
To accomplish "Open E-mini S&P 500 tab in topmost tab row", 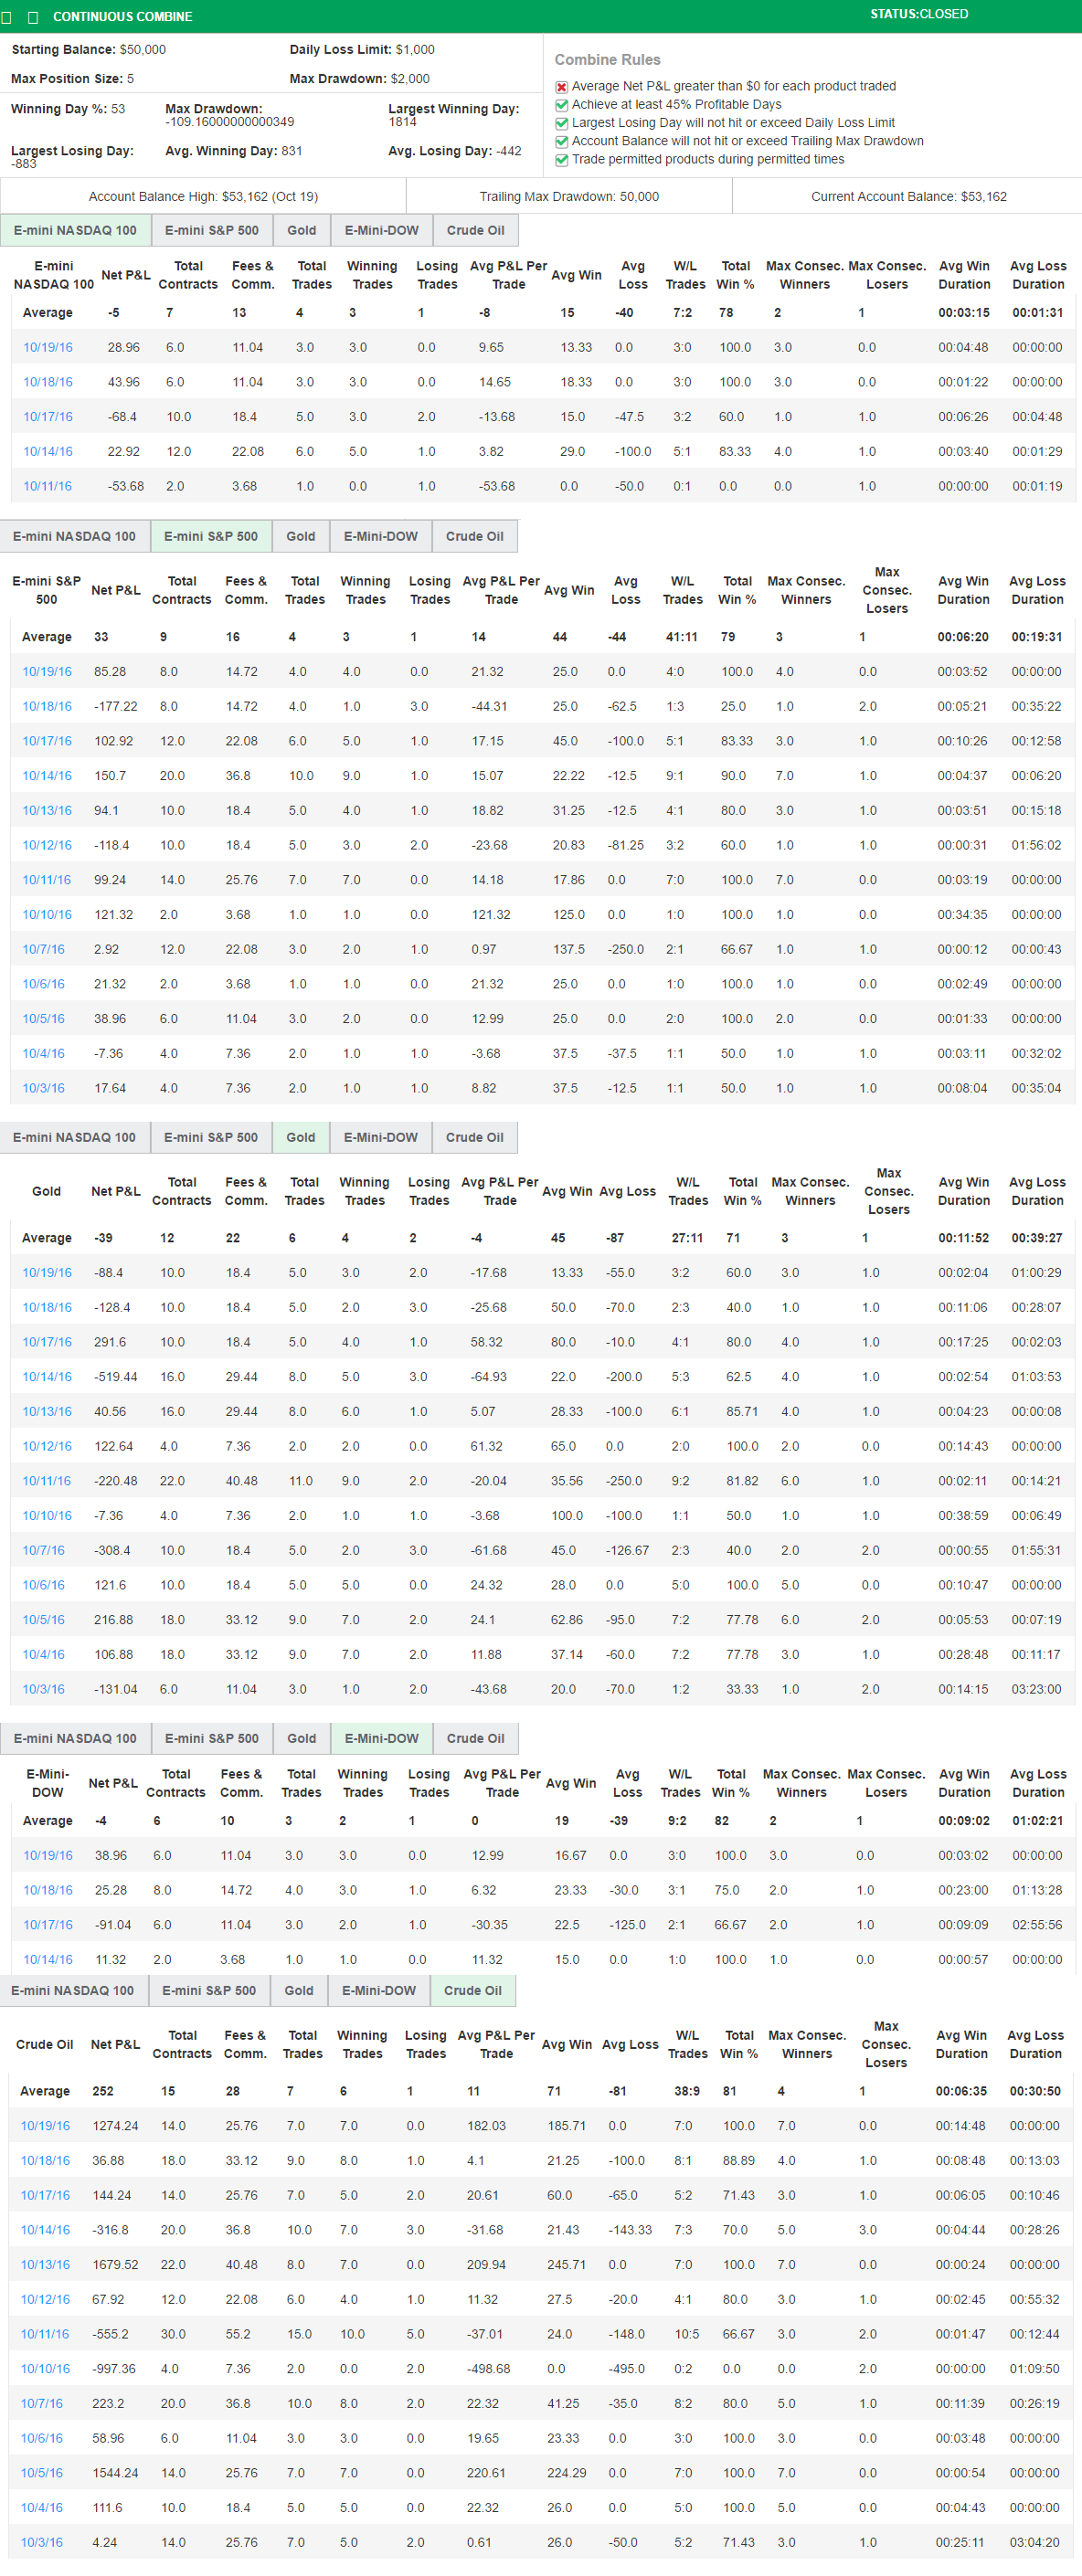I will tap(211, 230).
